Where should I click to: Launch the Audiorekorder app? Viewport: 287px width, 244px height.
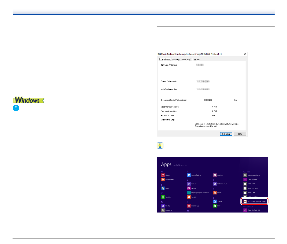point(163,180)
